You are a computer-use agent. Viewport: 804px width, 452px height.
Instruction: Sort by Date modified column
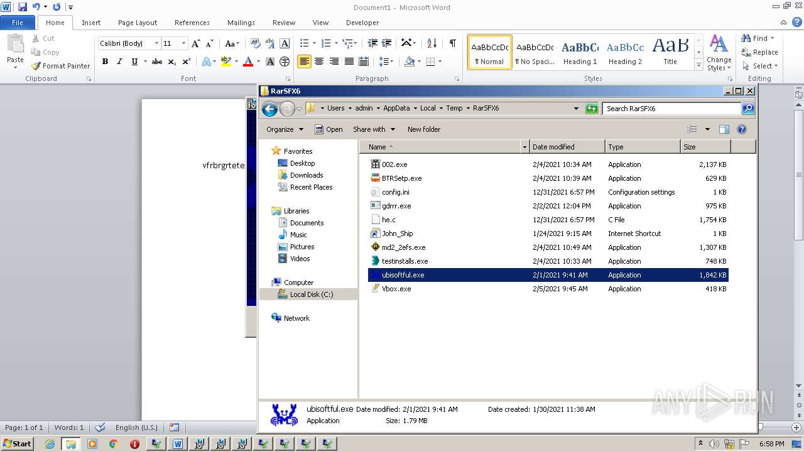point(567,147)
